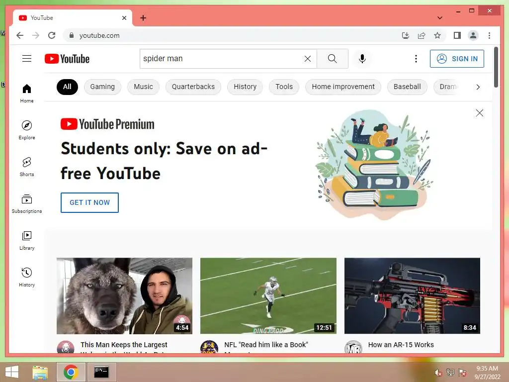Open the YouTube hamburger guide menu
This screenshot has width=509, height=382.
[27, 59]
